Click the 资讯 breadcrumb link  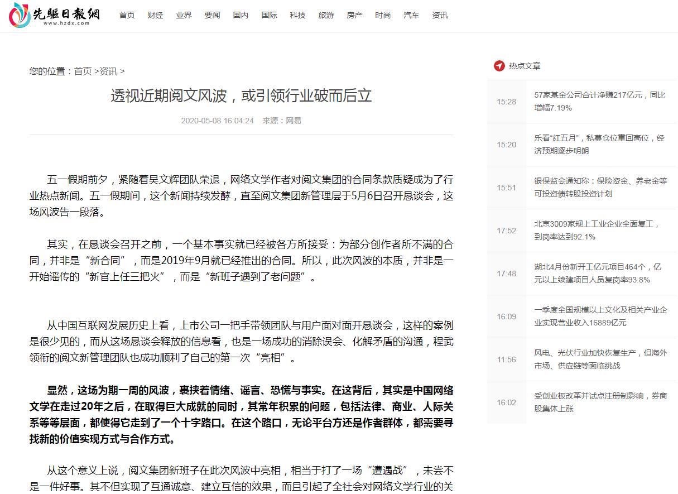108,71
